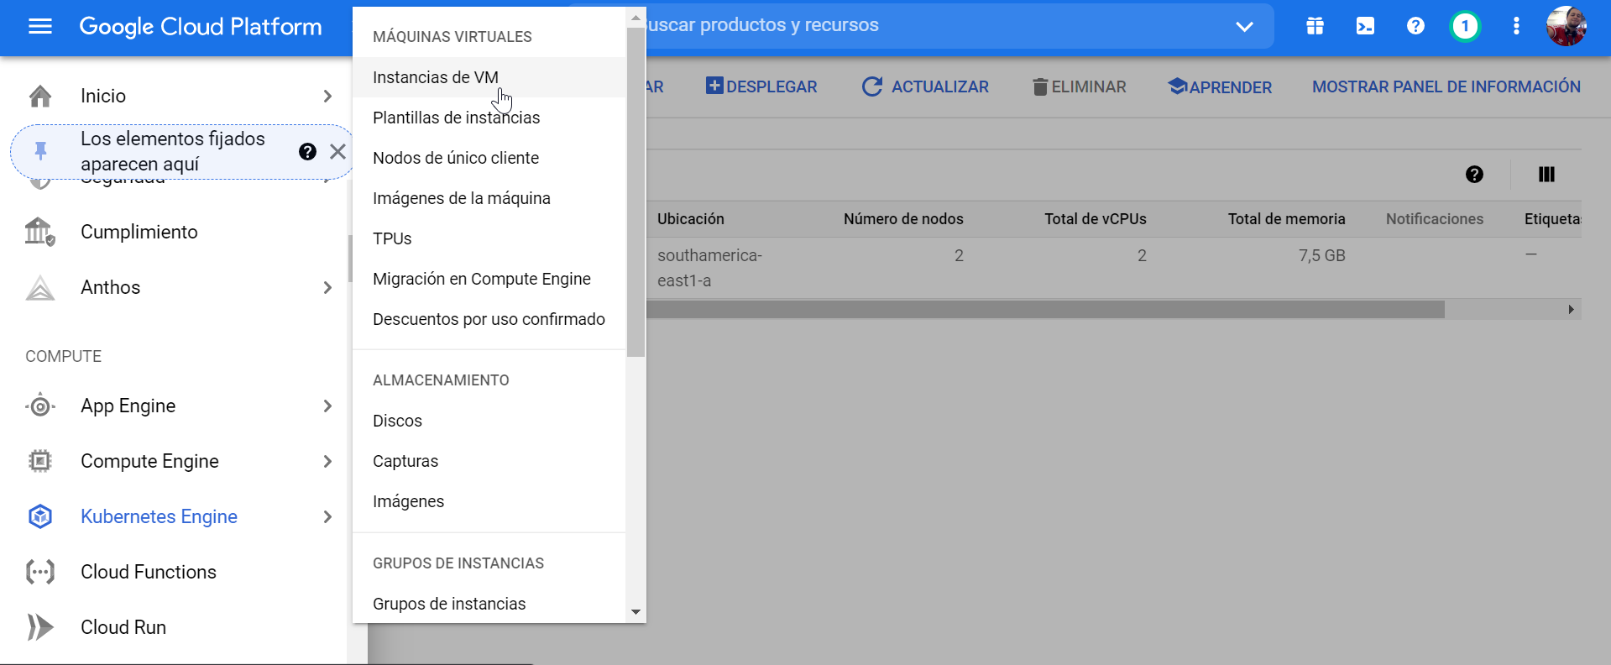Open Kubernetes Engine in the sidebar

click(x=159, y=516)
